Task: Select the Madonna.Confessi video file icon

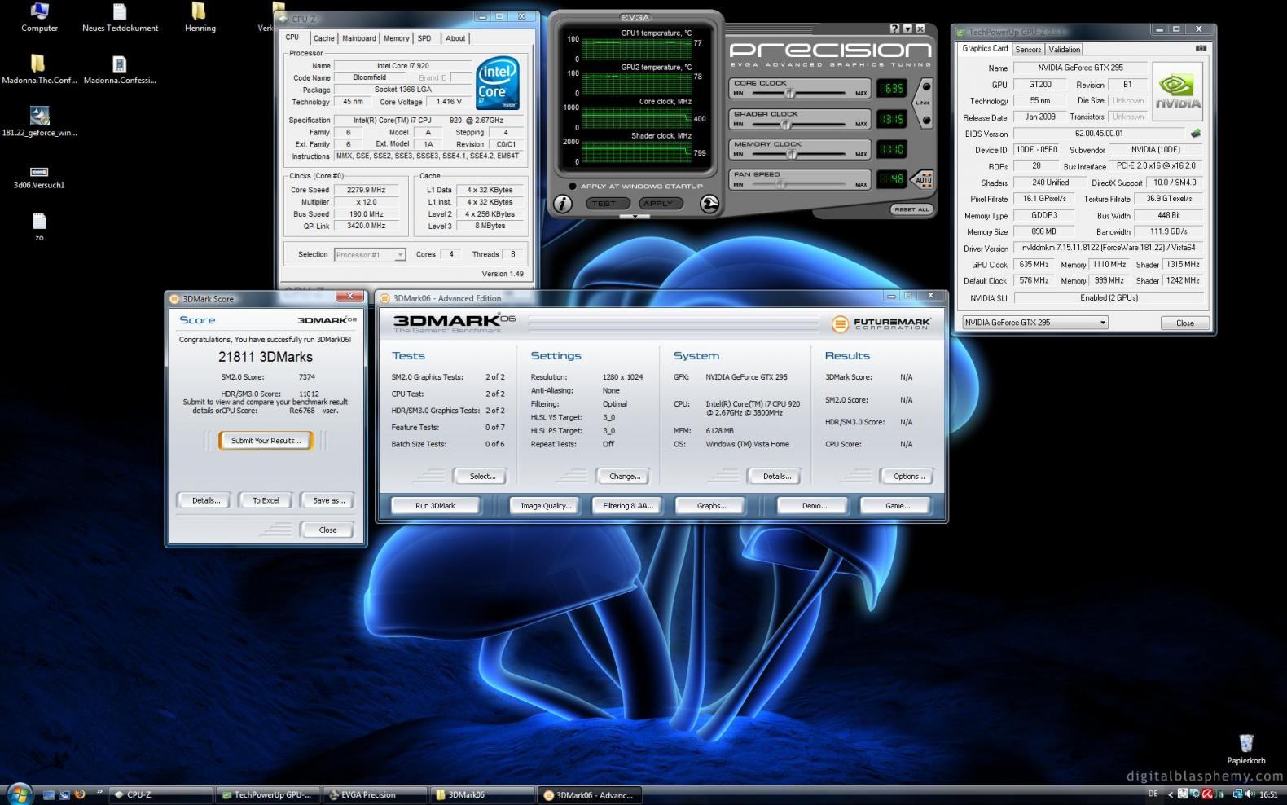Action: (120, 70)
